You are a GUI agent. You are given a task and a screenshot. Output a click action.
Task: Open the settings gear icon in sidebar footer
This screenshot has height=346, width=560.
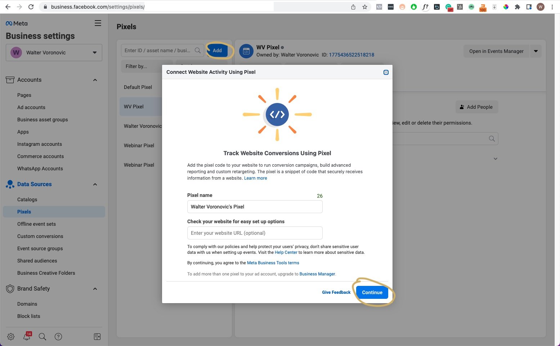point(11,337)
